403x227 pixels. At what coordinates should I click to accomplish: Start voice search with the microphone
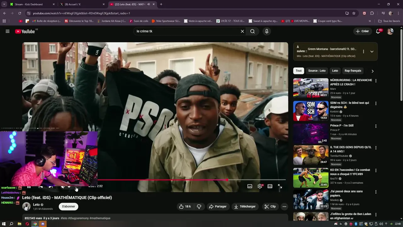tap(267, 31)
